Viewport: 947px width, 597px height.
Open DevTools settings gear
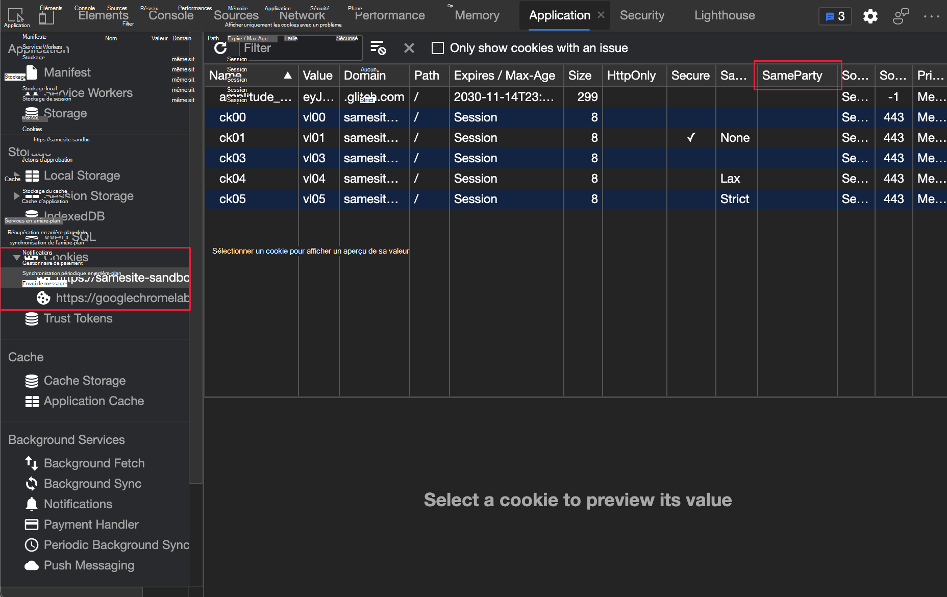870,16
